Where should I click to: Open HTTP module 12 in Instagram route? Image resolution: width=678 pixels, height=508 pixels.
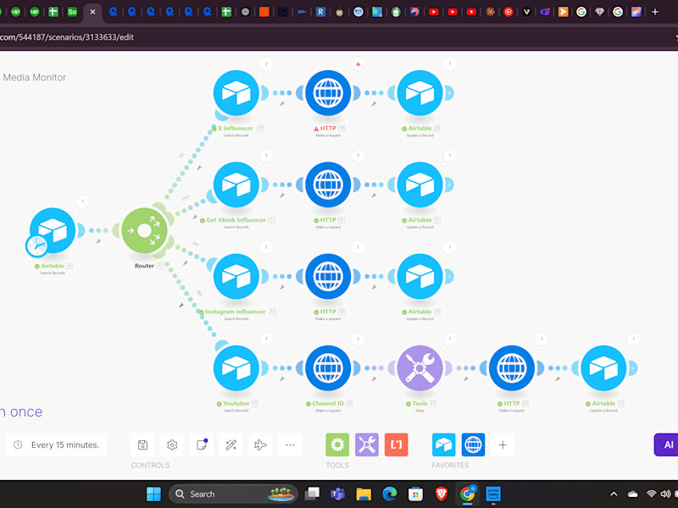(328, 277)
